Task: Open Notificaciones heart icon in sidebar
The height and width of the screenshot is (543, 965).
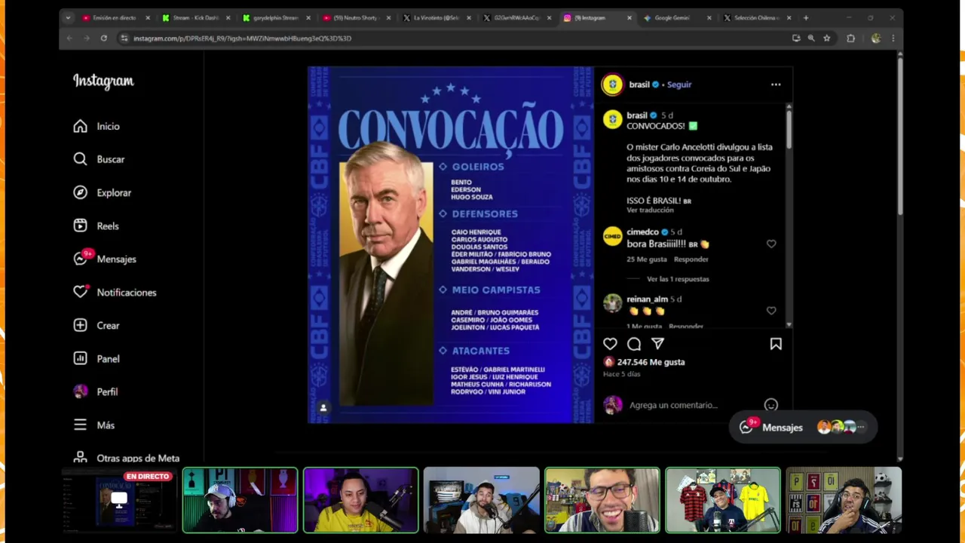Action: pyautogui.click(x=81, y=292)
